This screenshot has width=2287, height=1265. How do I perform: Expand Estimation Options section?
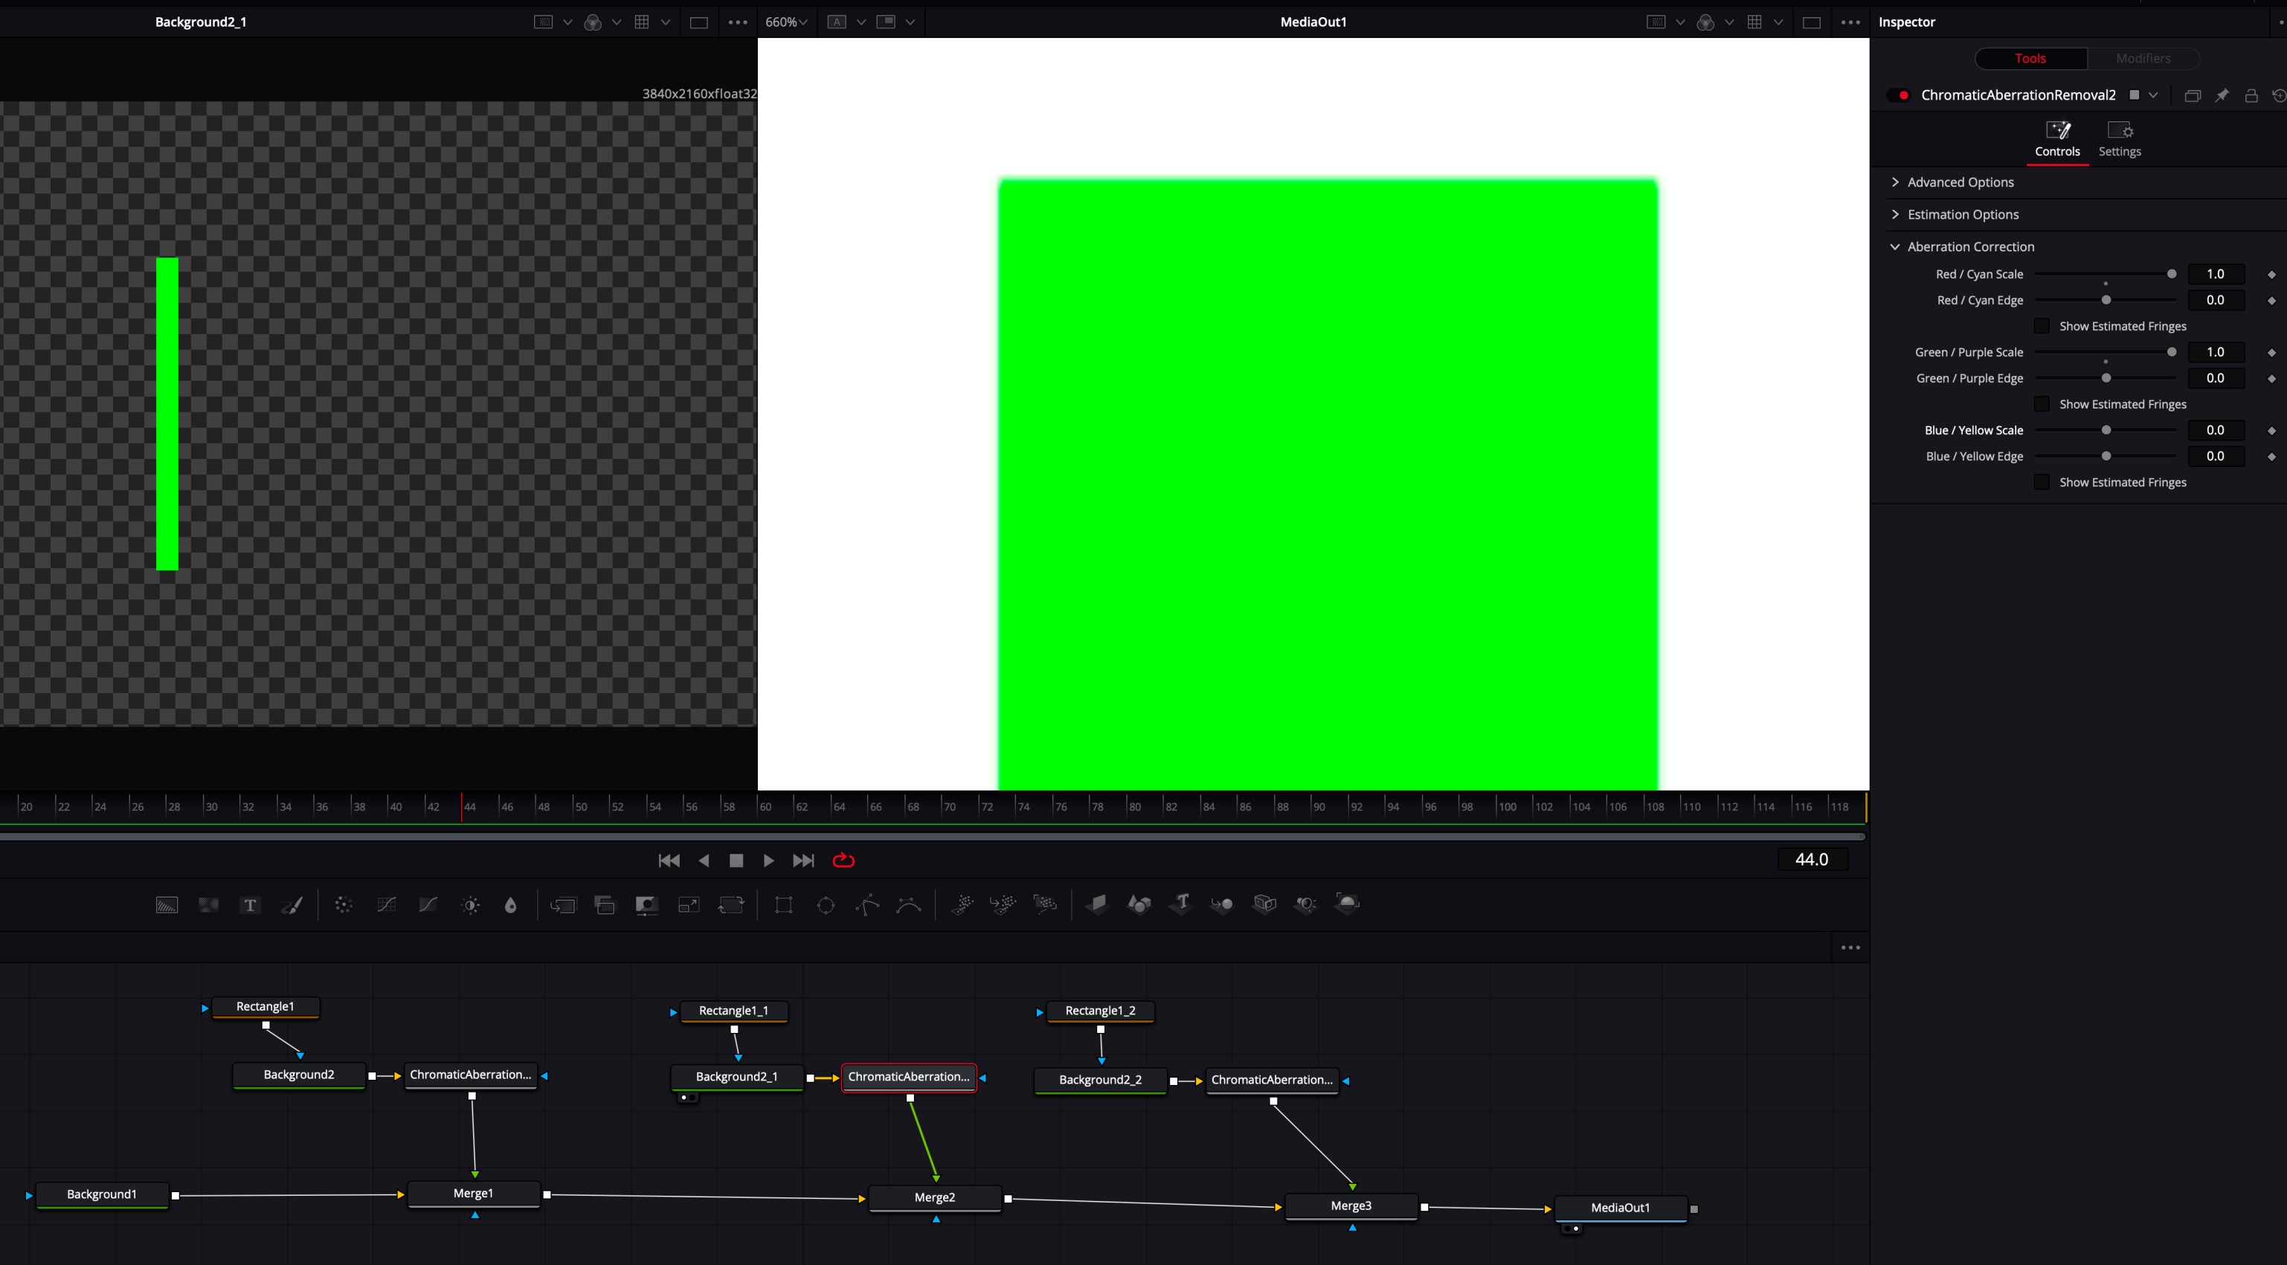pyautogui.click(x=1894, y=214)
